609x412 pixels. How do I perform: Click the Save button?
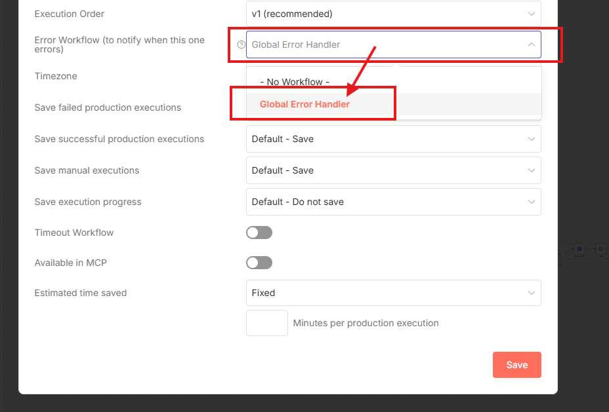[516, 365]
